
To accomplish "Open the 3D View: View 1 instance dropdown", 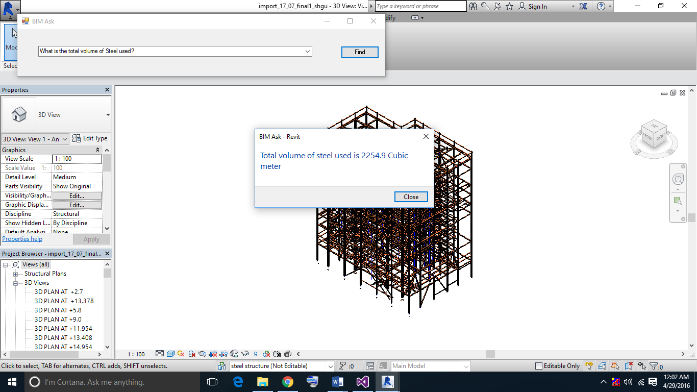I will point(64,139).
